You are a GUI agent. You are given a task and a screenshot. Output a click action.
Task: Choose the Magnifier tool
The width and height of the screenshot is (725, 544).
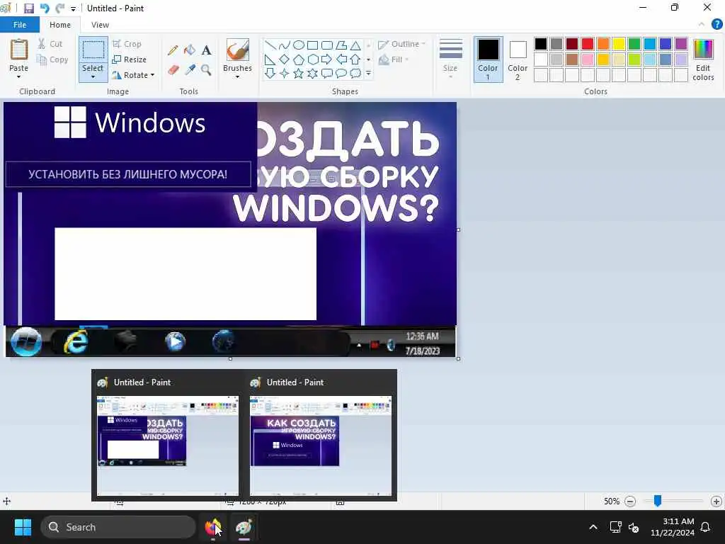tap(206, 70)
